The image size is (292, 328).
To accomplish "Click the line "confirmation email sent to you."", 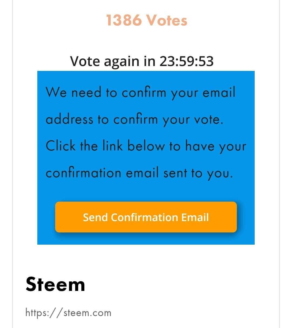I will point(139,173).
